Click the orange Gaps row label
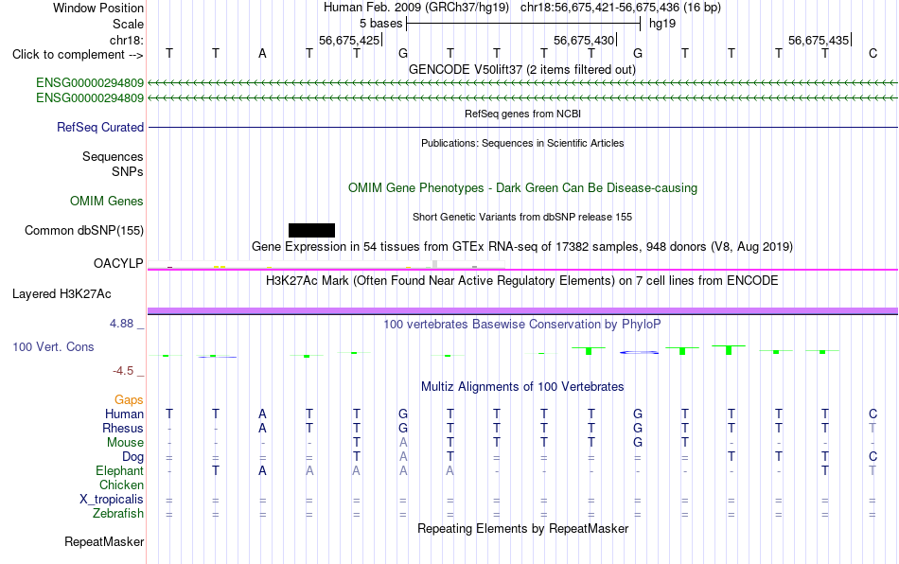 pos(129,399)
